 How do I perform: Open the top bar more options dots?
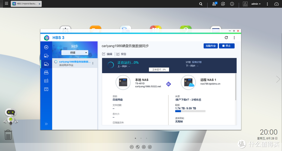(x=267, y=4)
